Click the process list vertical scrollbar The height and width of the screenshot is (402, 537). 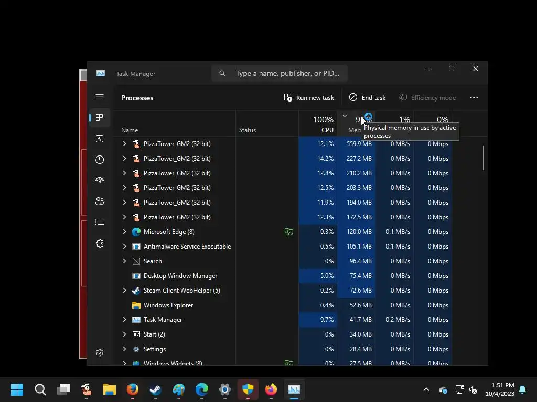(484, 158)
